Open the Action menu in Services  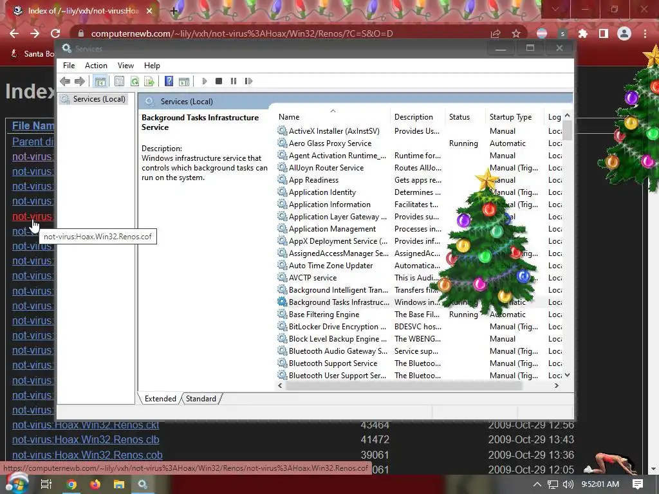[97, 66]
